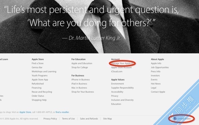
Task: Click Terms of Use footer link
Action: 68,119
